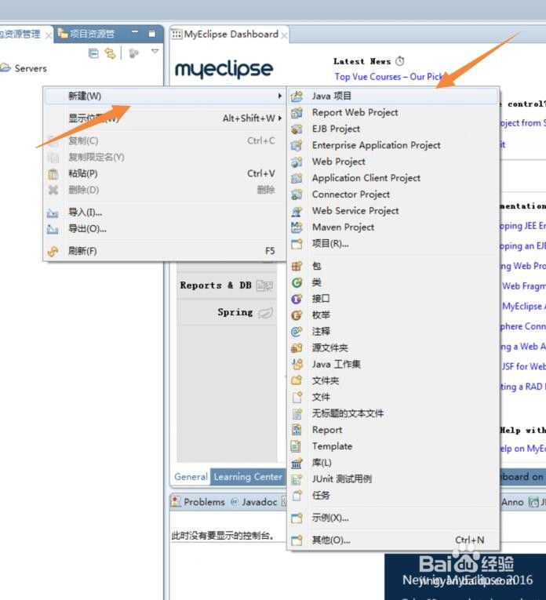This screenshot has width=546, height=600.
Task: Open the Learning Center tab
Action: point(248,477)
